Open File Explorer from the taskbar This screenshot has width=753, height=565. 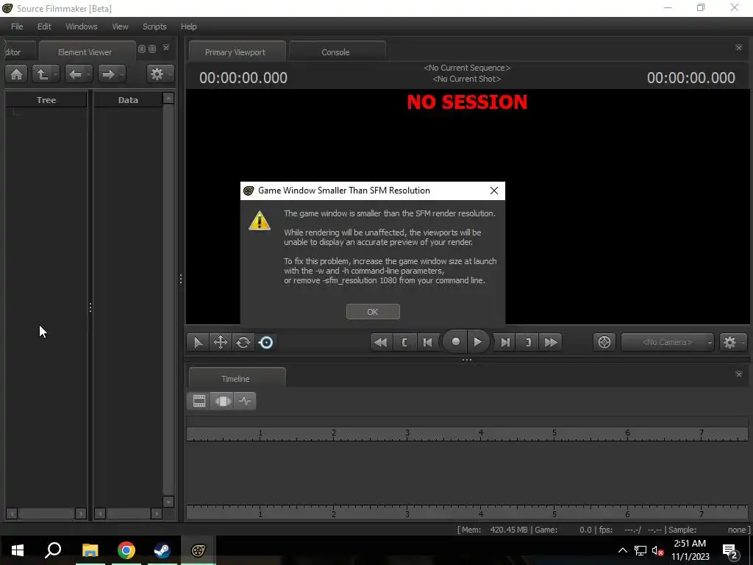pyautogui.click(x=90, y=550)
